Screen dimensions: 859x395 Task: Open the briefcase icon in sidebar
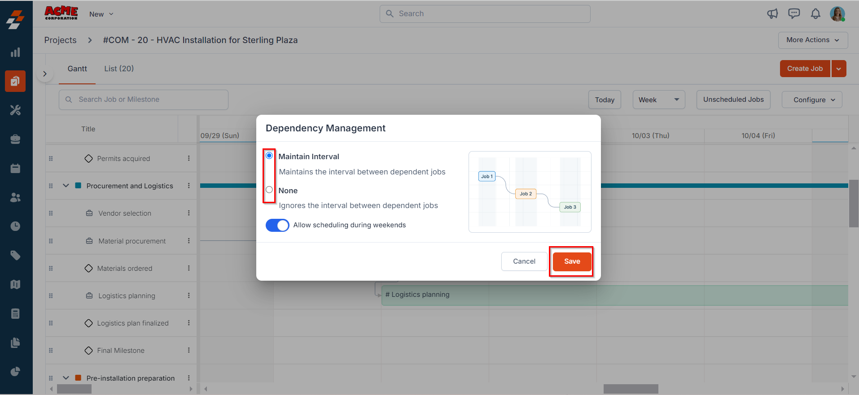pos(15,139)
